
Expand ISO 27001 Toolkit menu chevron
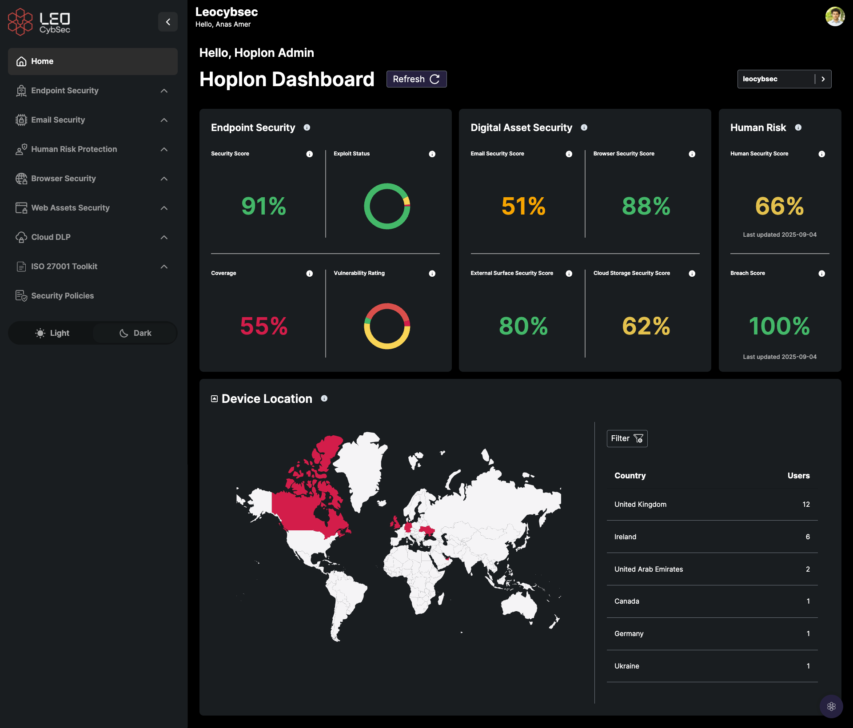[x=164, y=267]
